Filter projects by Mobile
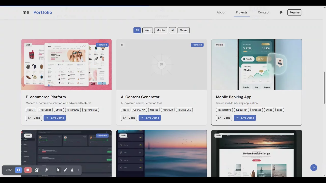The width and height of the screenshot is (326, 183). pos(161,30)
